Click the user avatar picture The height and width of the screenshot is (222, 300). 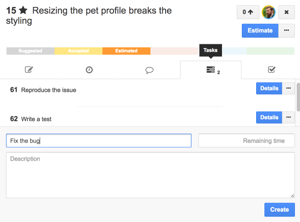point(268,12)
